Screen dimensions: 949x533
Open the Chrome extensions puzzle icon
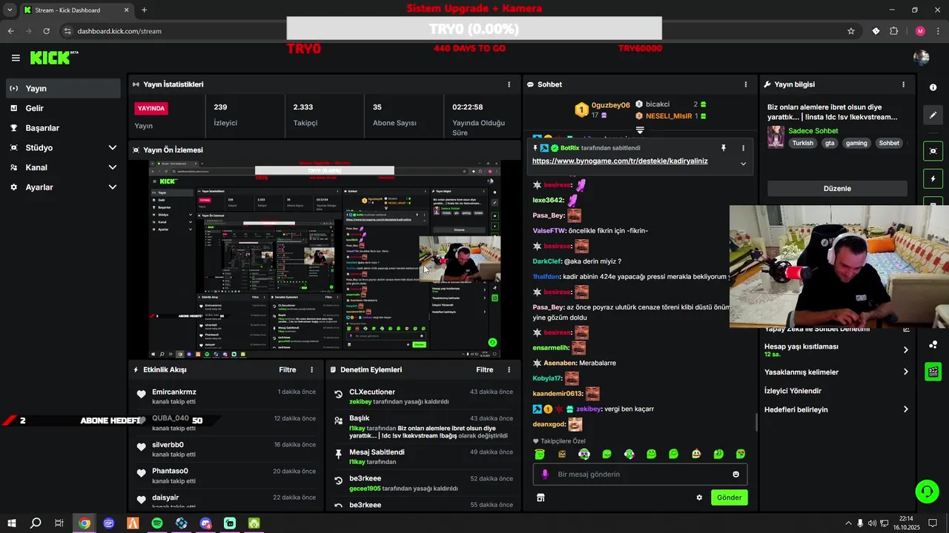[893, 31]
